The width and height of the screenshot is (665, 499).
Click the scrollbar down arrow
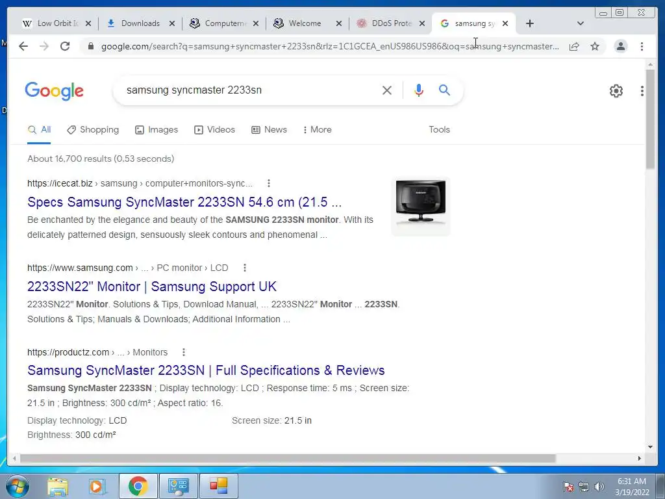[x=650, y=446]
